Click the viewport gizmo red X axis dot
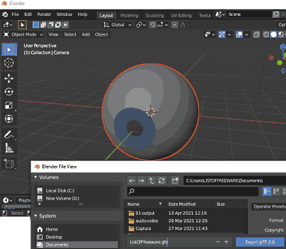The image size is (286, 249). [x=271, y=58]
